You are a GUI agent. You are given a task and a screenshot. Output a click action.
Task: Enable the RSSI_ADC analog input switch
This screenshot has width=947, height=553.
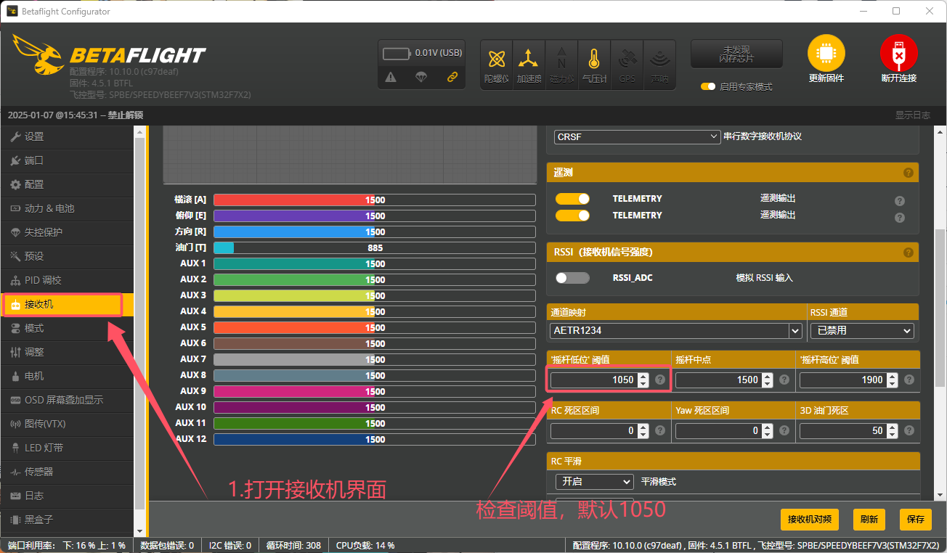click(x=572, y=278)
